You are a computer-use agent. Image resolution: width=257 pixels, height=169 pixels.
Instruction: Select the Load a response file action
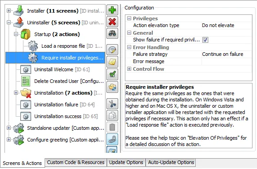point(72,46)
